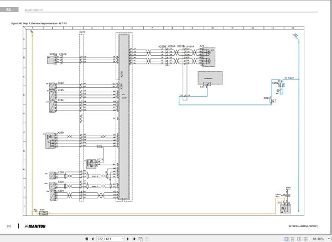The image size is (332, 242).
Task: Select two-page facing view mode
Action: point(299,239)
